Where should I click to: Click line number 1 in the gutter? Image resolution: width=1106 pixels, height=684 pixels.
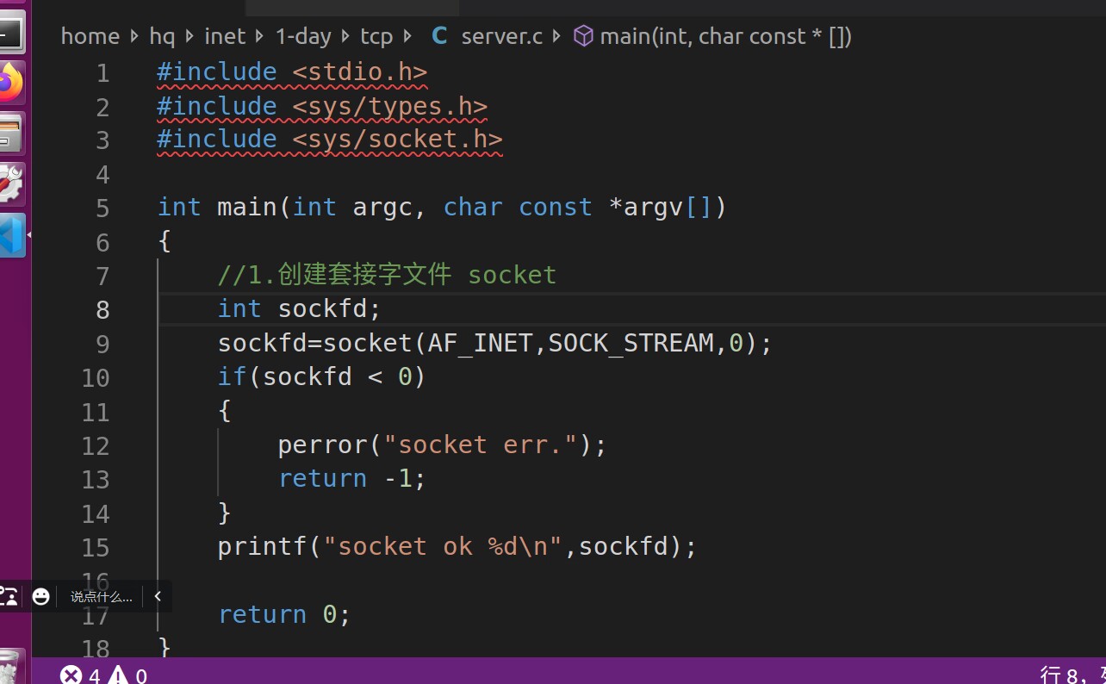[x=103, y=73]
